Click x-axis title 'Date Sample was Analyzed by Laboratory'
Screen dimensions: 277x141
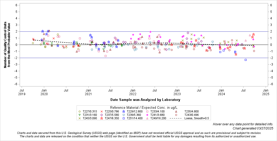tap(145, 100)
